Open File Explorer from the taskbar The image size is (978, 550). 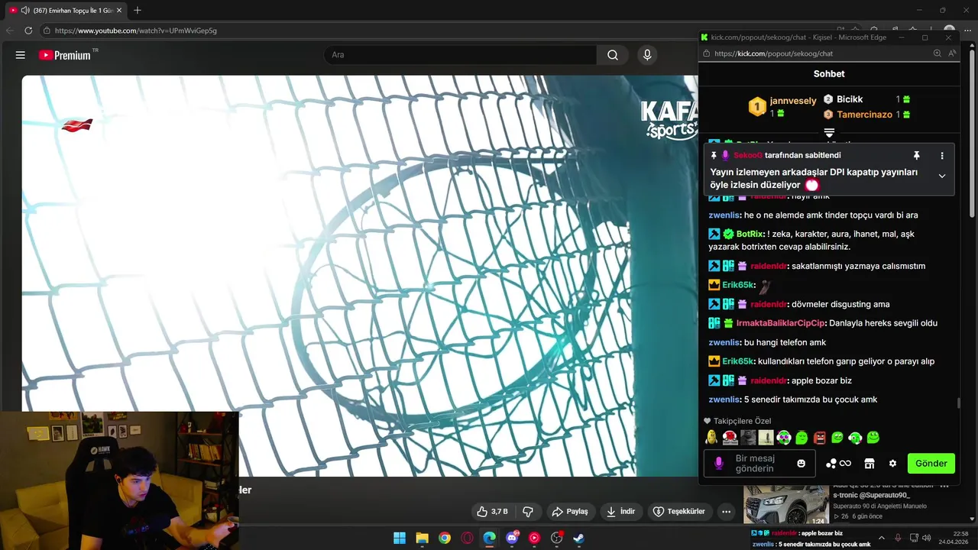[422, 538]
